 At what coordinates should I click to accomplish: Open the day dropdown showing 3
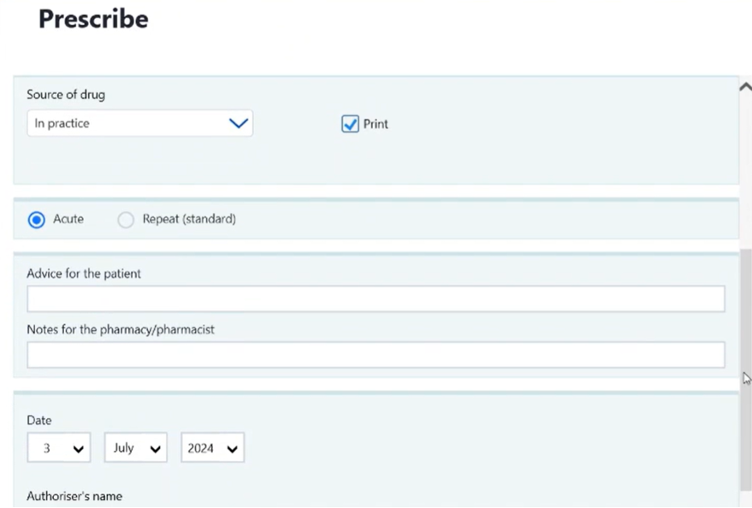click(x=59, y=447)
